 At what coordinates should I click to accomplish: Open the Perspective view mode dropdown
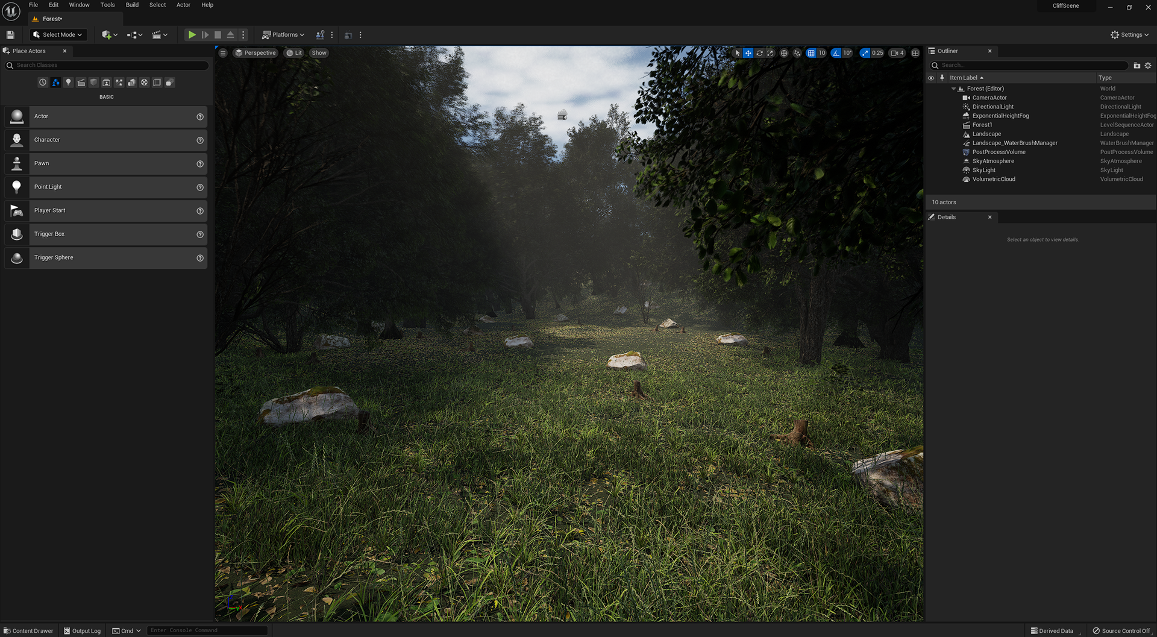coord(256,53)
